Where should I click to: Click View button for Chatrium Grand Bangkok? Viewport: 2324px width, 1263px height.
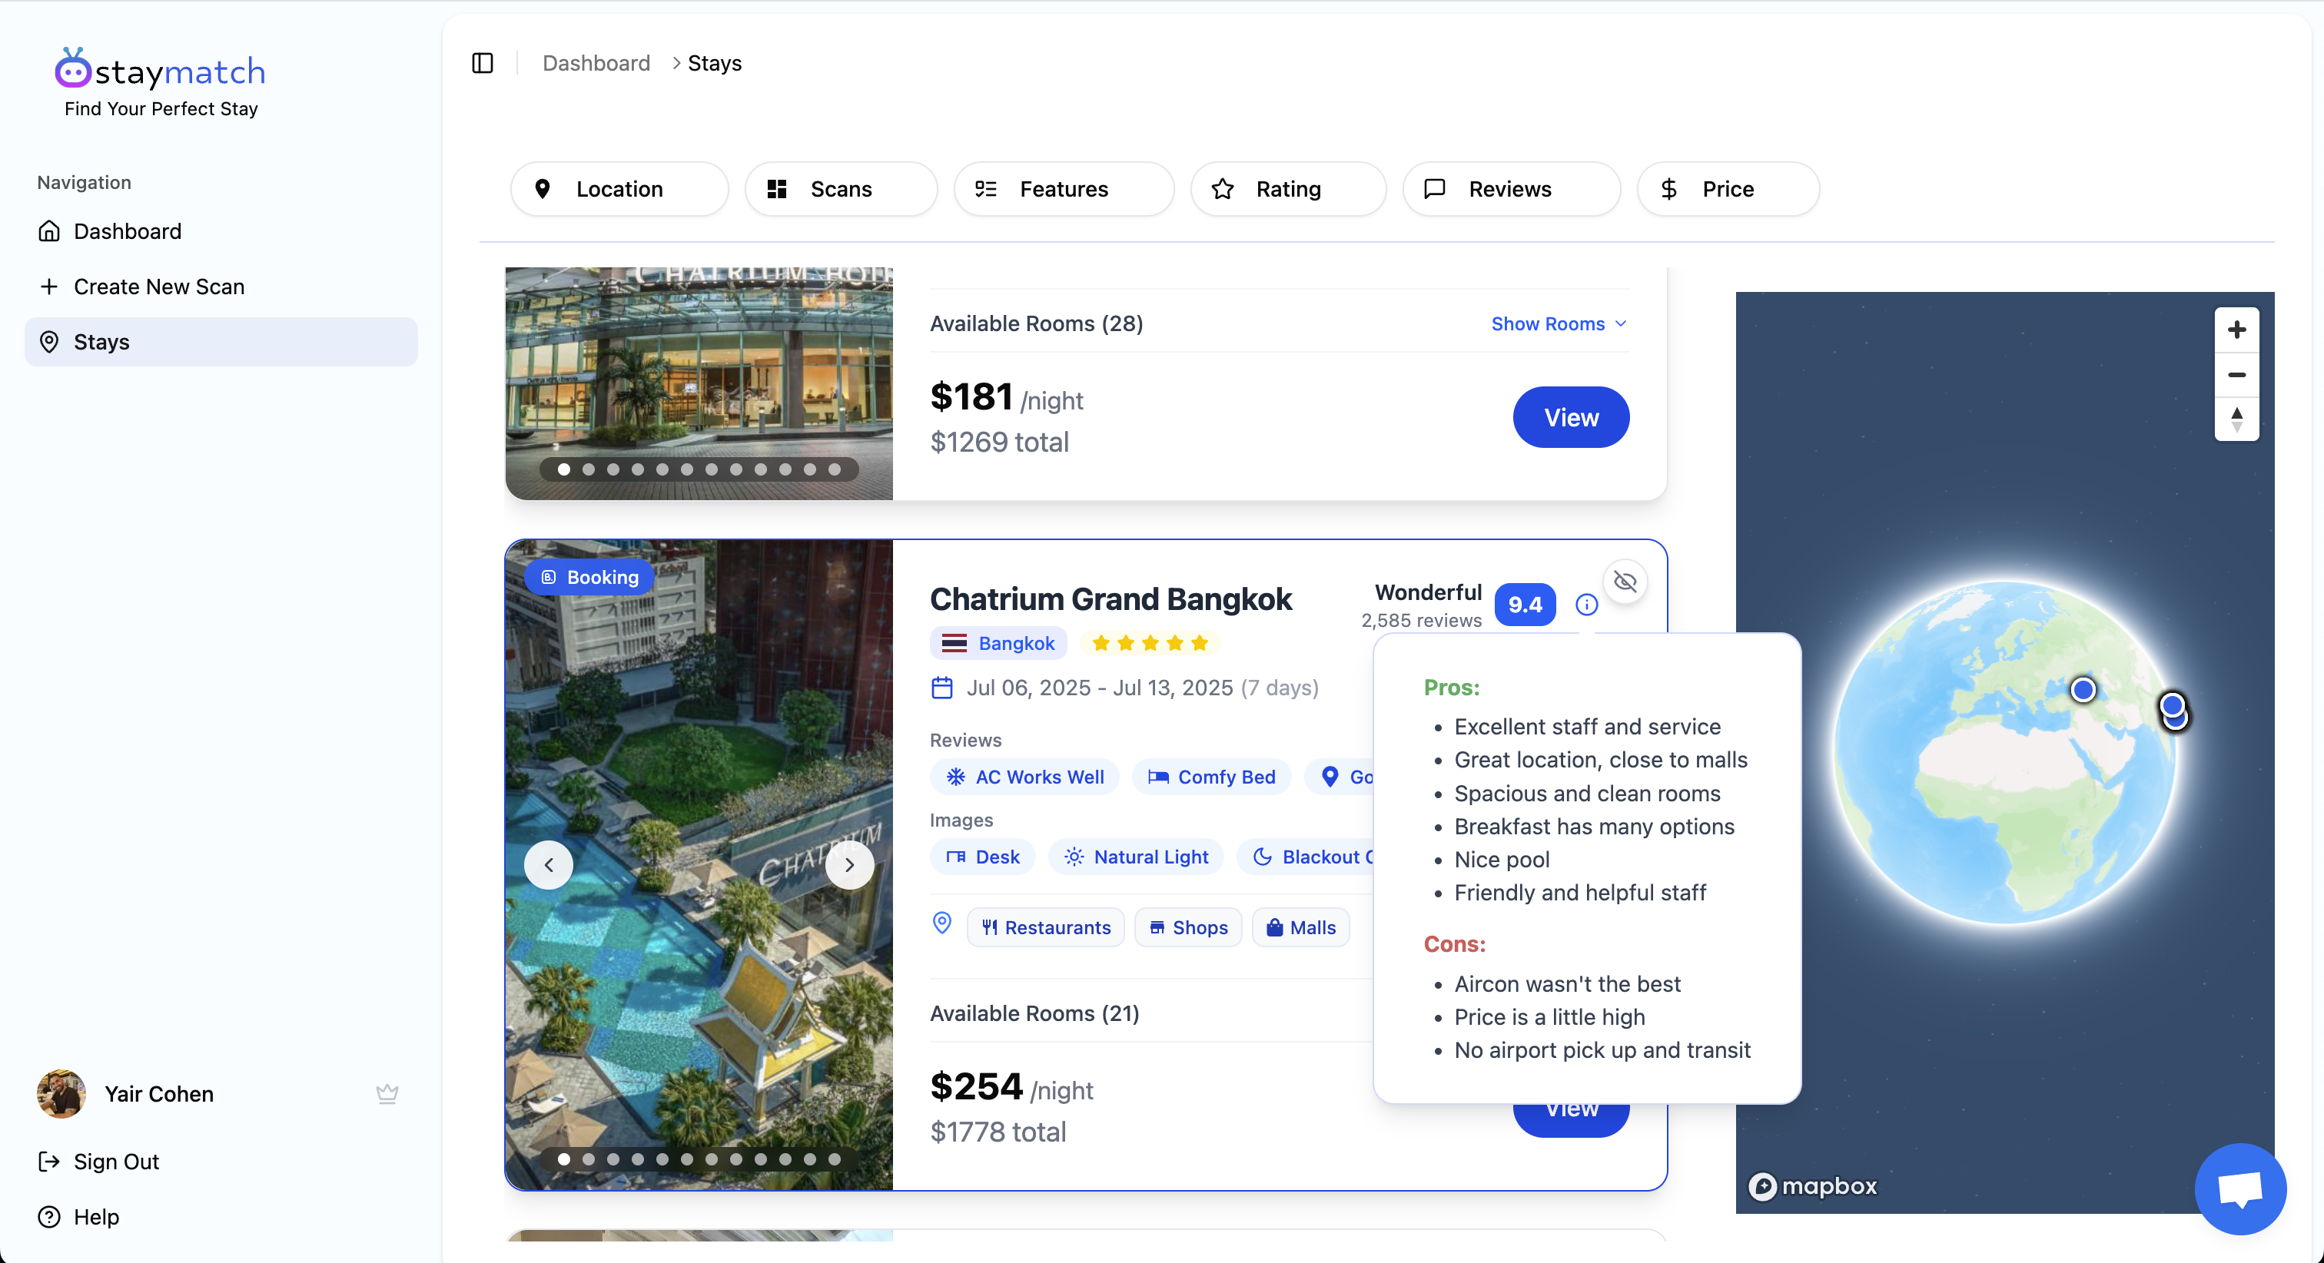pos(1571,1119)
